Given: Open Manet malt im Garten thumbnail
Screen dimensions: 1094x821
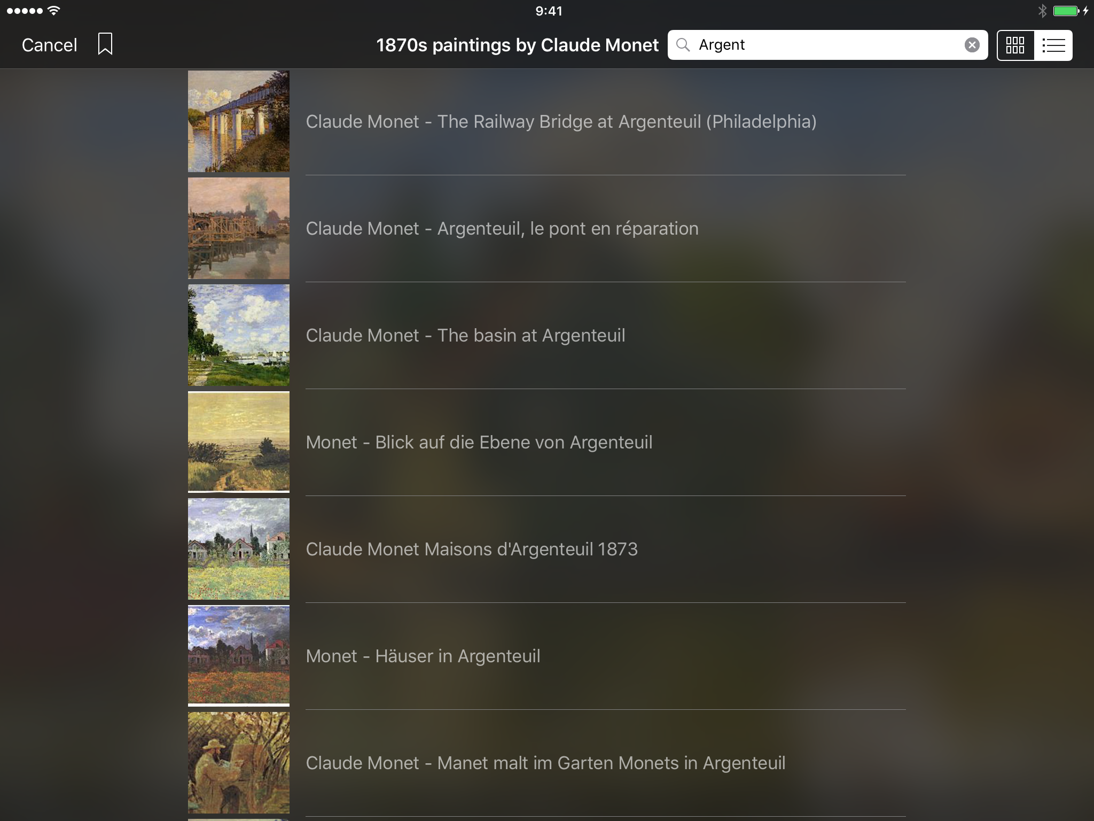Looking at the screenshot, I should (x=239, y=763).
